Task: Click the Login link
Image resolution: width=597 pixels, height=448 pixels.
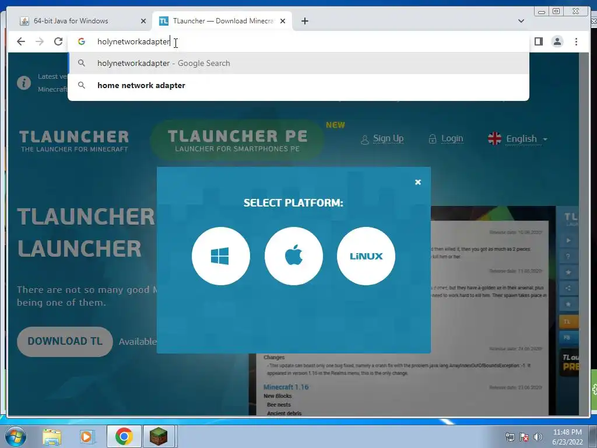Action: 452,139
